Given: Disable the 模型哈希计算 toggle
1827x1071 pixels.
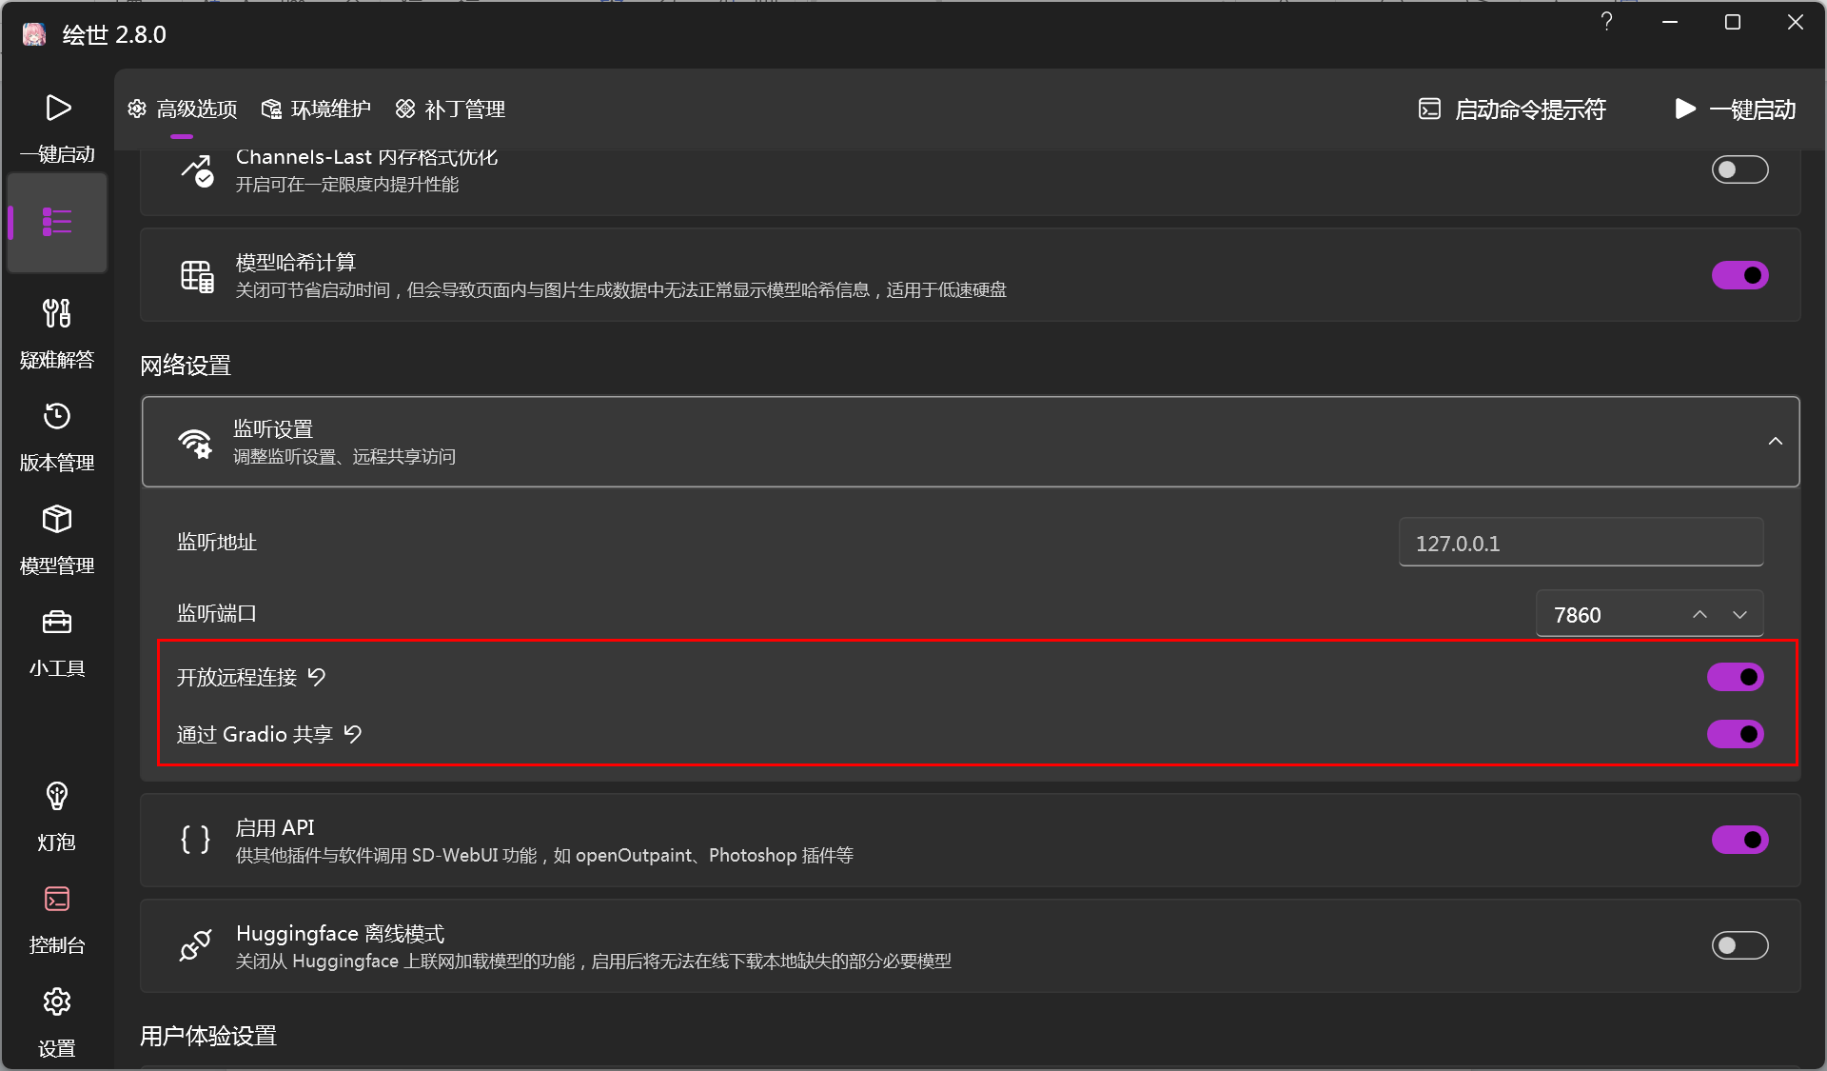Looking at the screenshot, I should point(1739,275).
